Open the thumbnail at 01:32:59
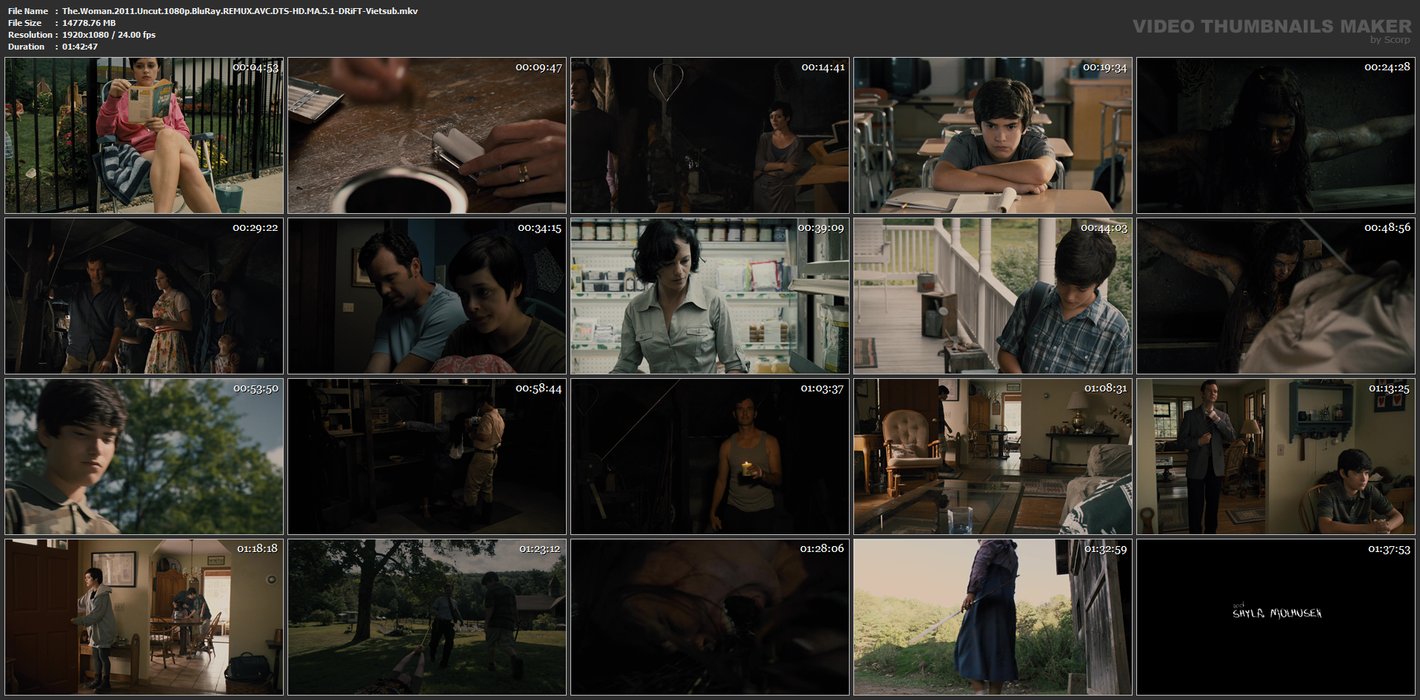Viewport: 1420px width, 700px height. 993,617
